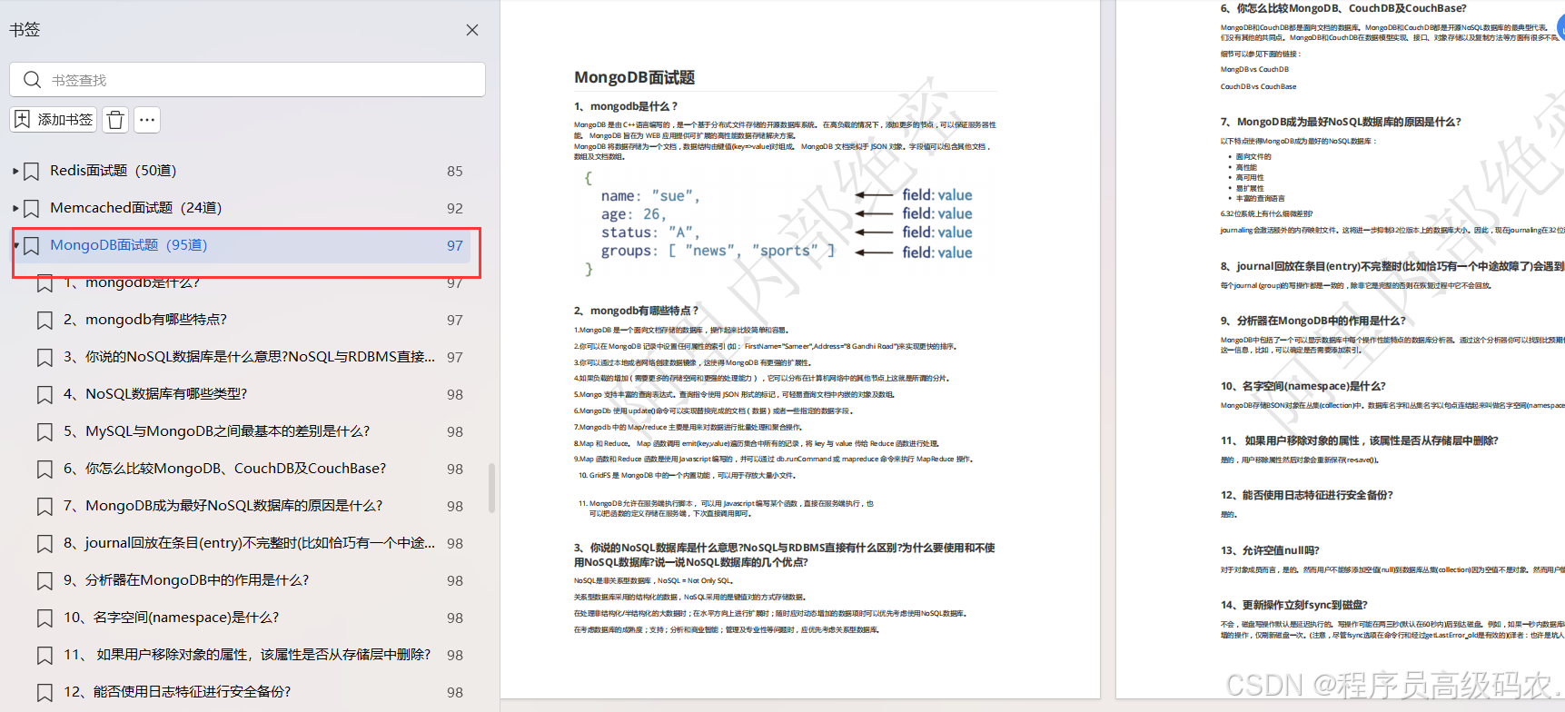This screenshot has height=712, width=1565.
Task: Click bookmark icon beside 12、能否使用日志特征
Action: (x=45, y=692)
